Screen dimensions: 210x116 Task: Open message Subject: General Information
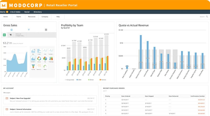coord(50,111)
